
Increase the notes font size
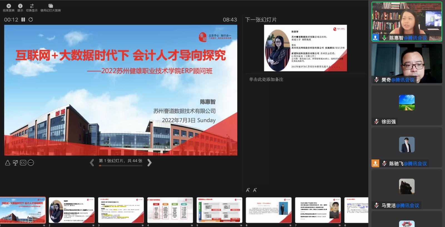pyautogui.click(x=248, y=190)
